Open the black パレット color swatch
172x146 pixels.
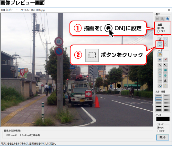(x=163, y=119)
